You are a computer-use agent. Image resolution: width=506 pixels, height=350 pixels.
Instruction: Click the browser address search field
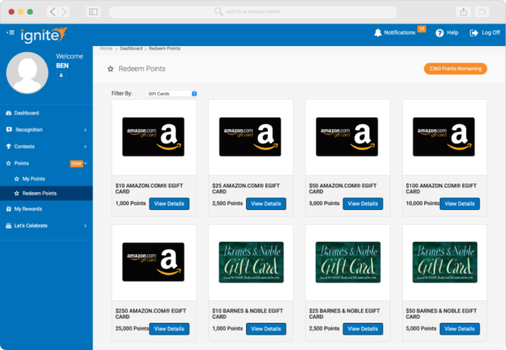click(253, 12)
